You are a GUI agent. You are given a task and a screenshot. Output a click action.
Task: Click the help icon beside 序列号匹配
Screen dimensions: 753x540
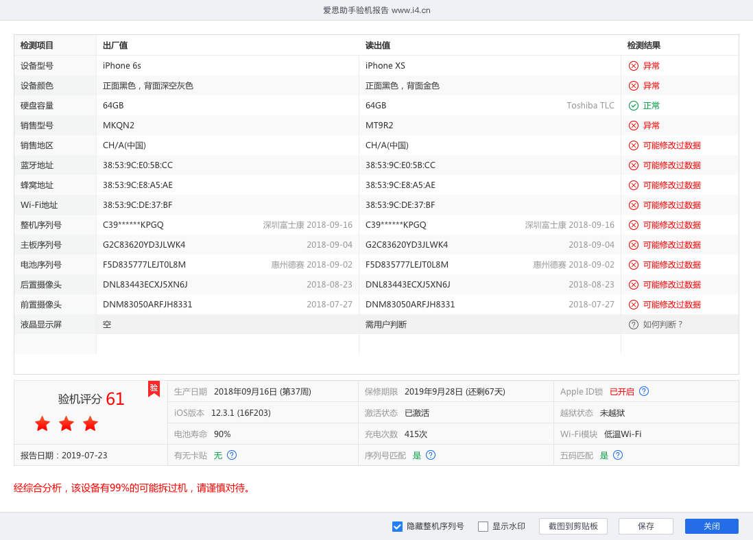click(x=431, y=455)
